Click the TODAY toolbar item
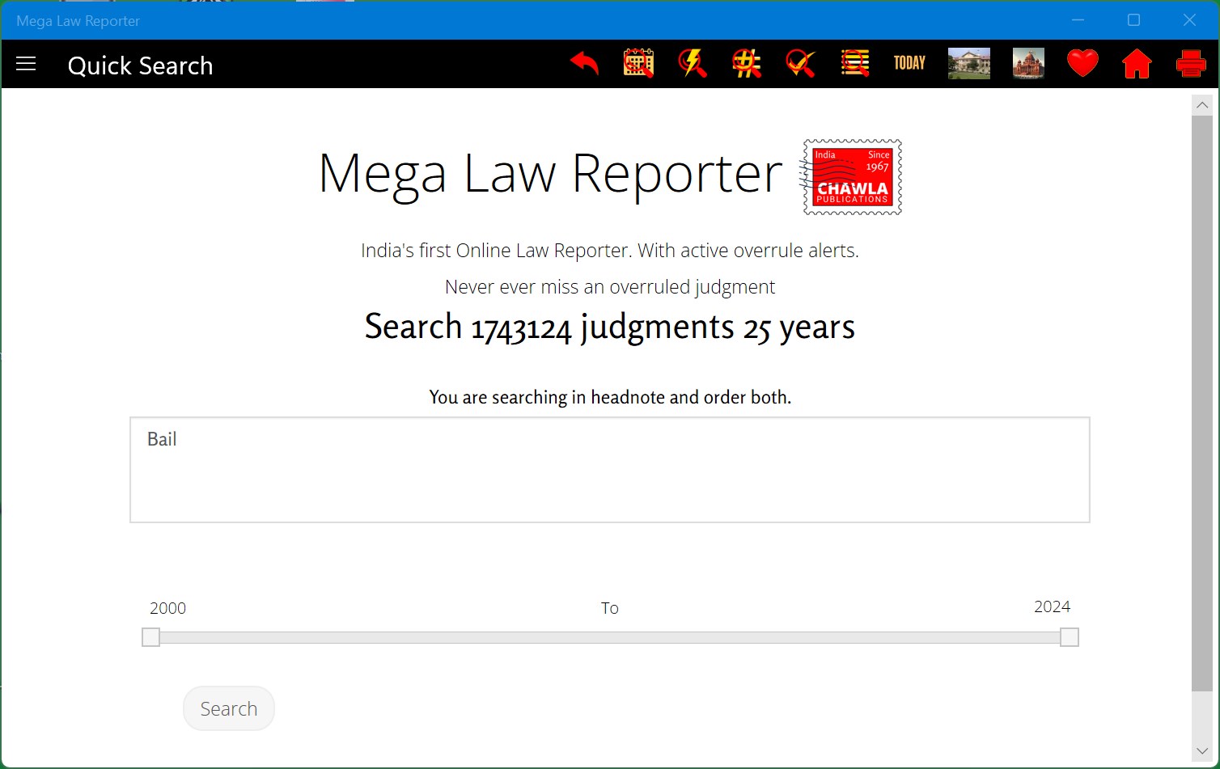This screenshot has height=769, width=1220. [909, 63]
